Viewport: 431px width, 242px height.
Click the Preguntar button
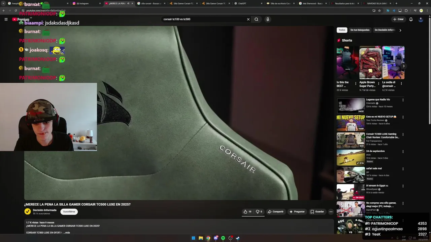coord(297,212)
